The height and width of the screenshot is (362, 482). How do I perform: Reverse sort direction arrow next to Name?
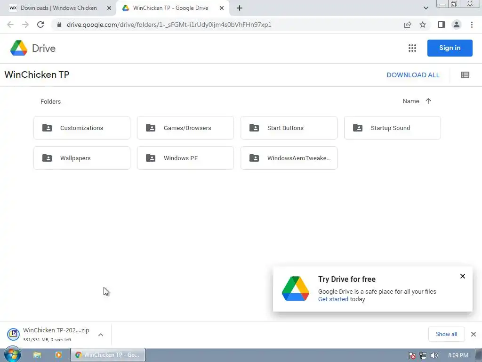click(428, 101)
